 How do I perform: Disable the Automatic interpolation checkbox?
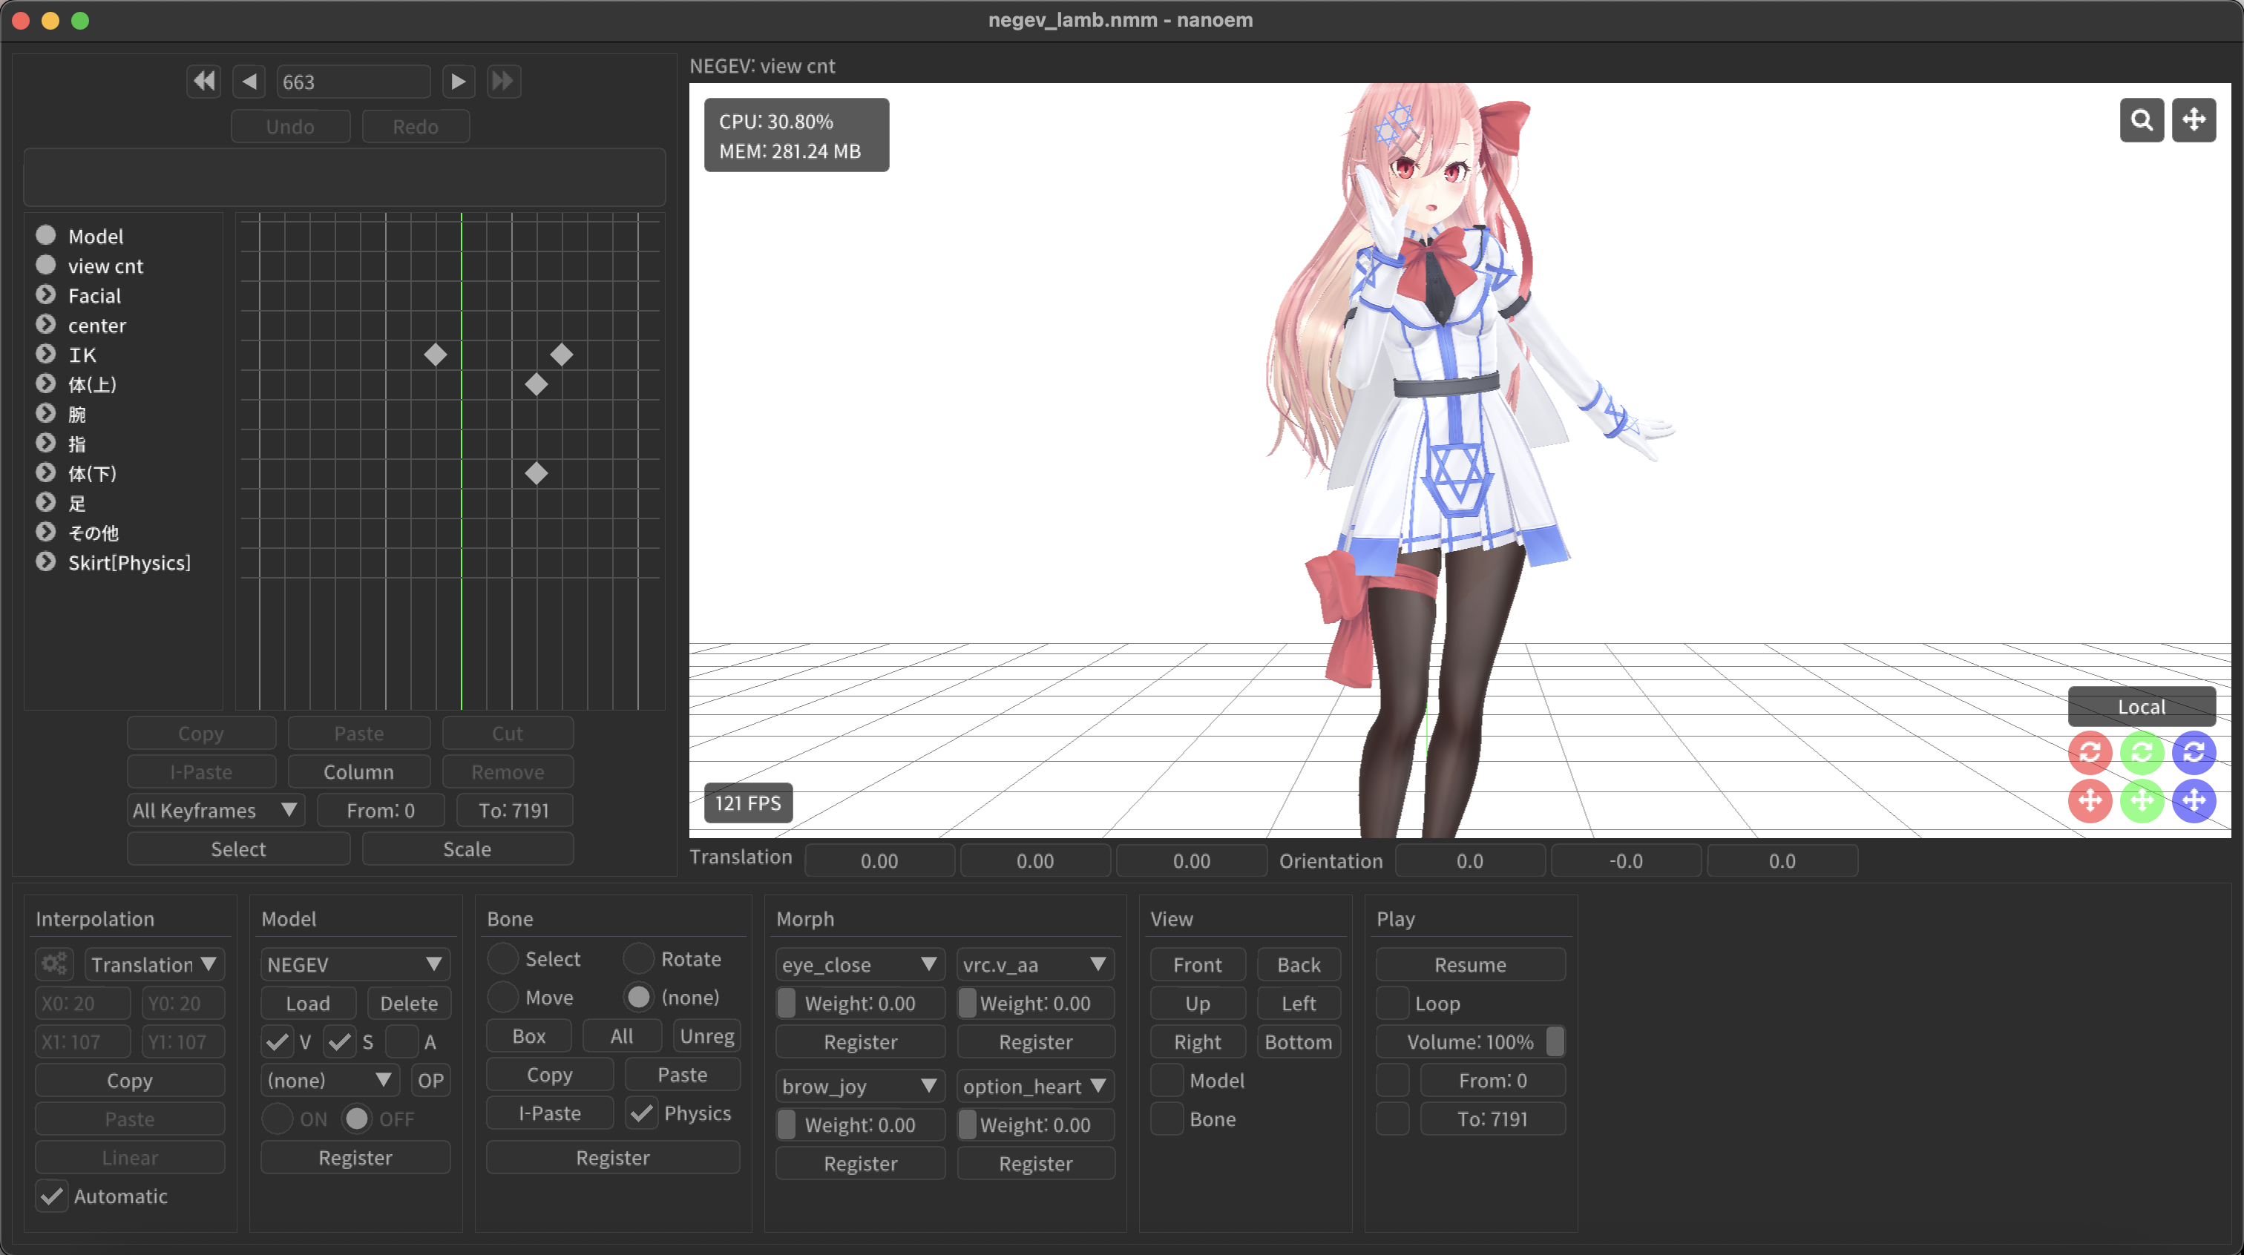(52, 1196)
